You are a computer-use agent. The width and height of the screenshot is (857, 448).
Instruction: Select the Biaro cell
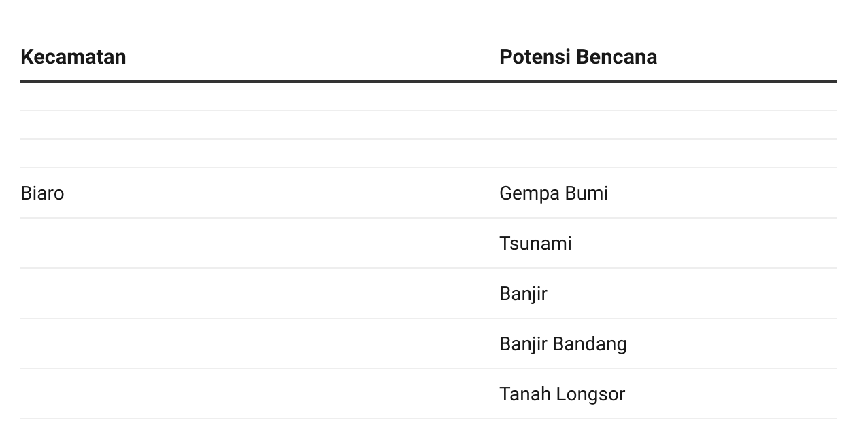tap(42, 193)
